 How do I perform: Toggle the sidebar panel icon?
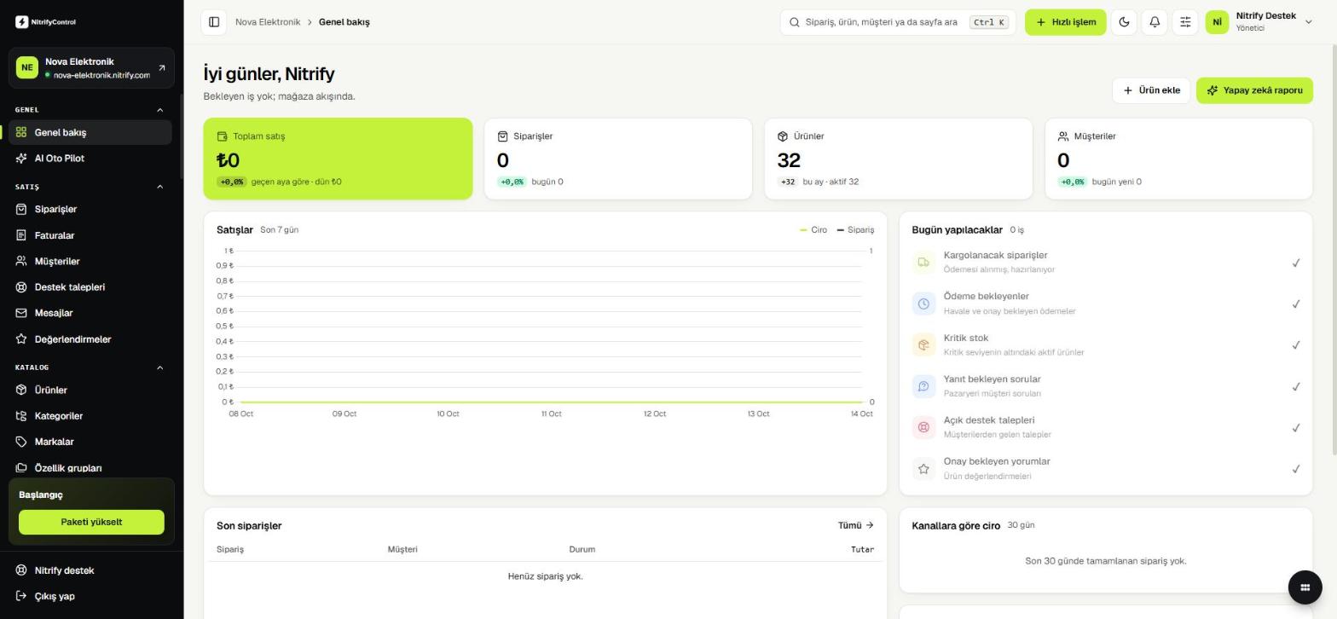[214, 22]
